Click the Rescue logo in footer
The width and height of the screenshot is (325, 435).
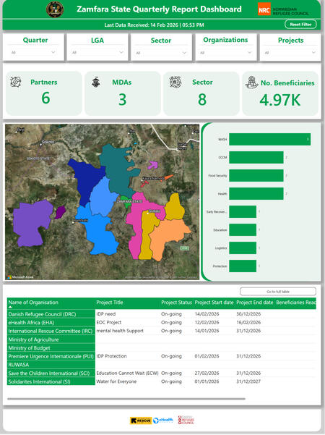141,421
